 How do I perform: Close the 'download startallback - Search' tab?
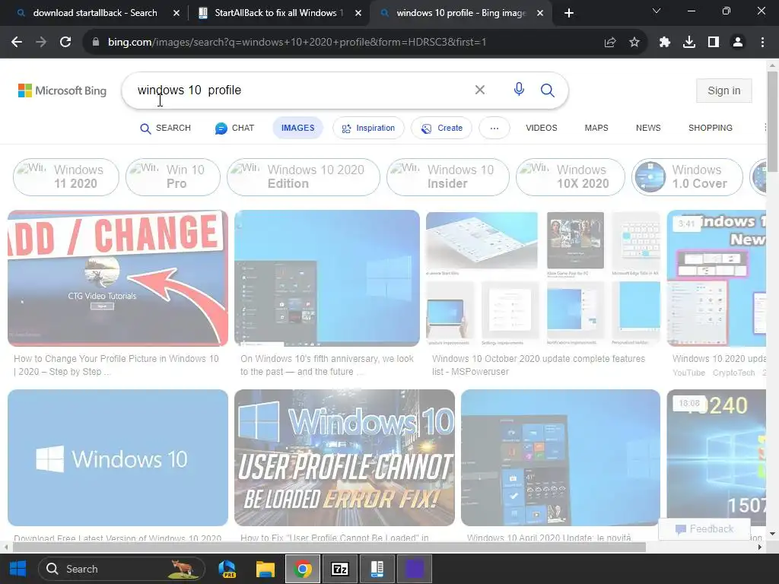click(x=176, y=13)
